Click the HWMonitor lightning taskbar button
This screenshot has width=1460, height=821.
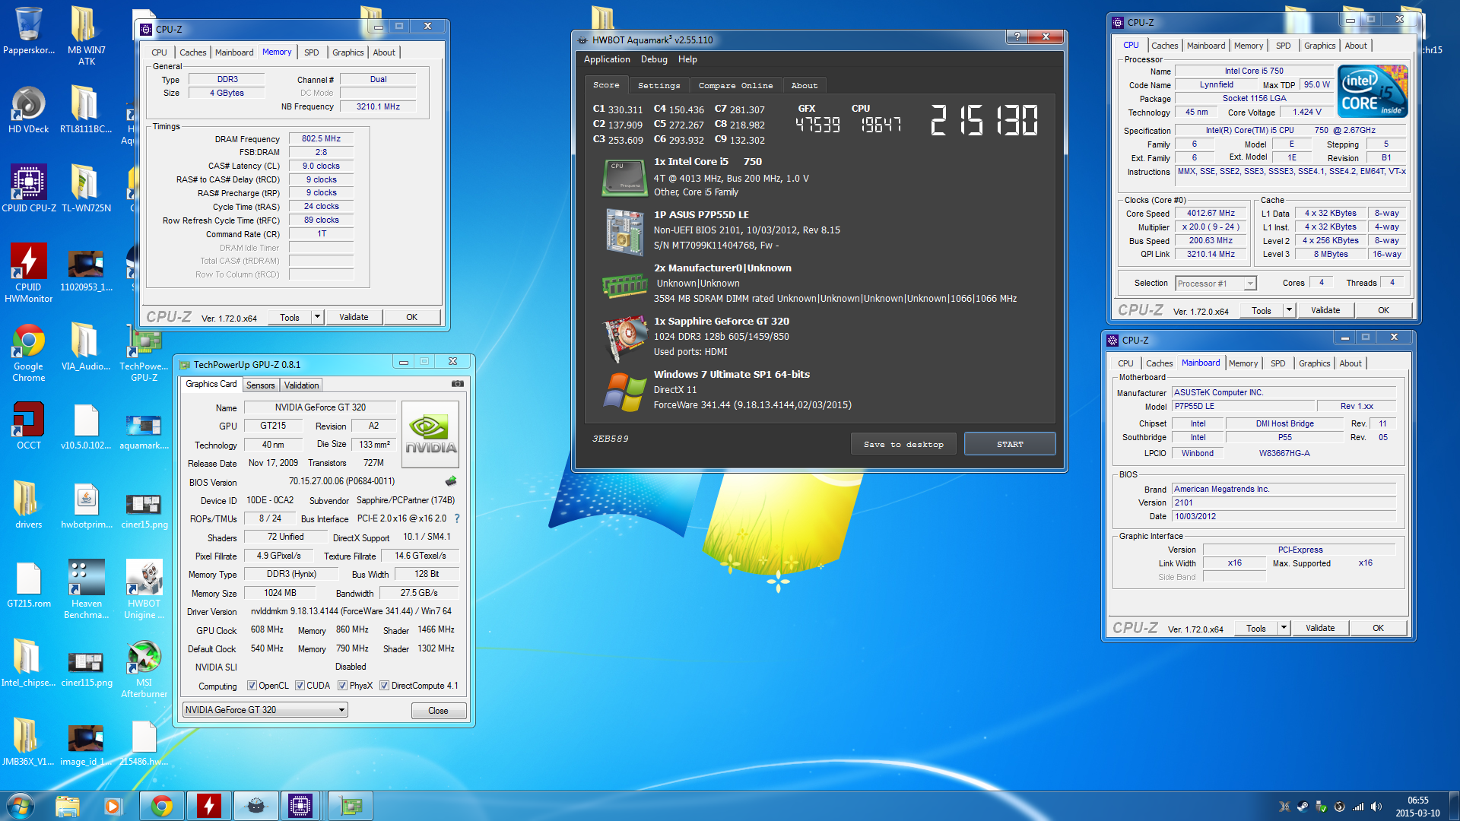[208, 806]
